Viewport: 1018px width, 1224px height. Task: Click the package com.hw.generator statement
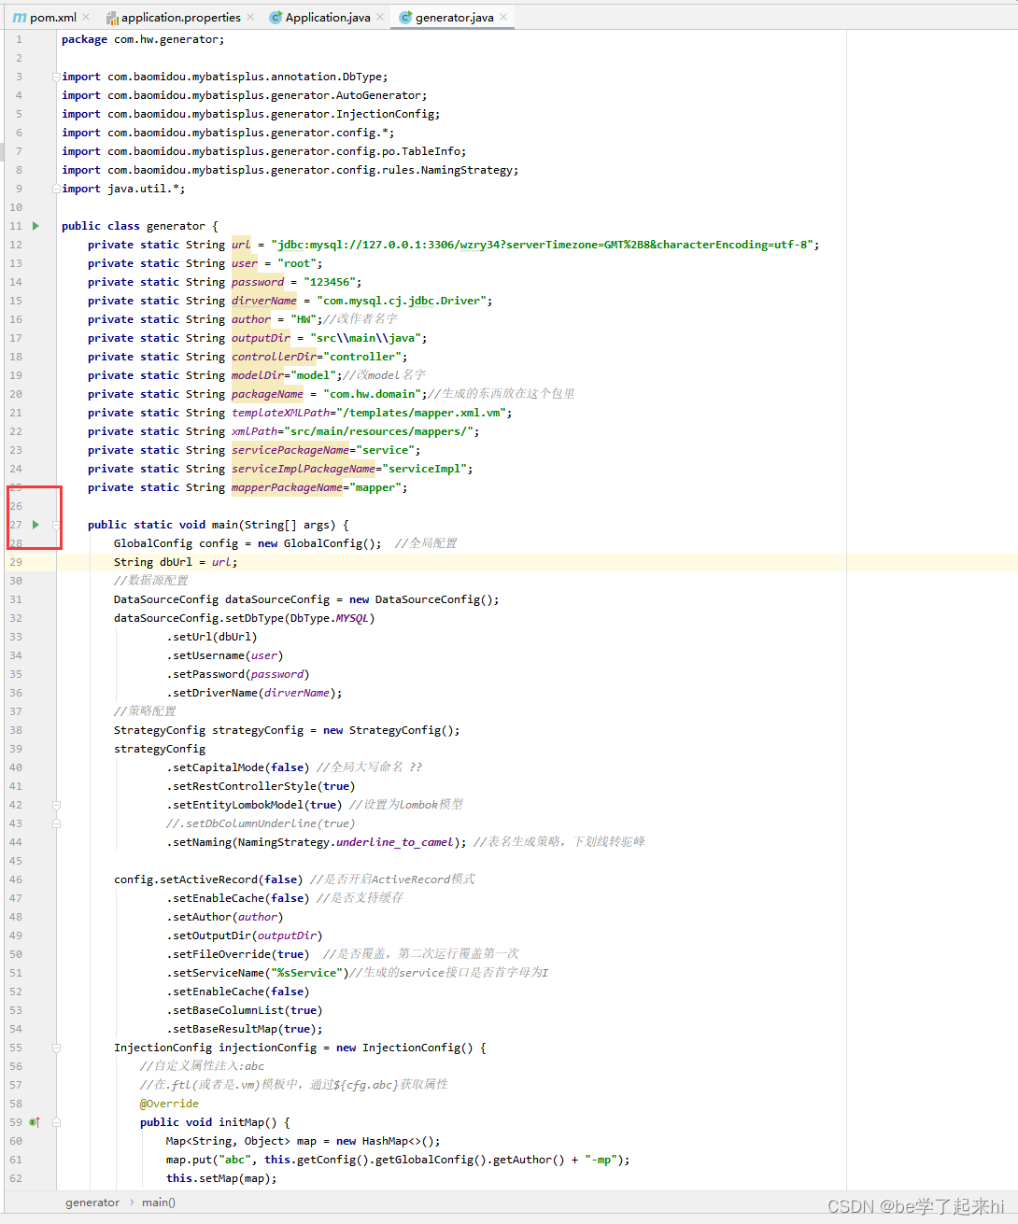[x=143, y=39]
